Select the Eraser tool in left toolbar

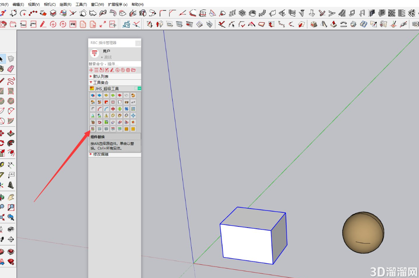pos(11,69)
